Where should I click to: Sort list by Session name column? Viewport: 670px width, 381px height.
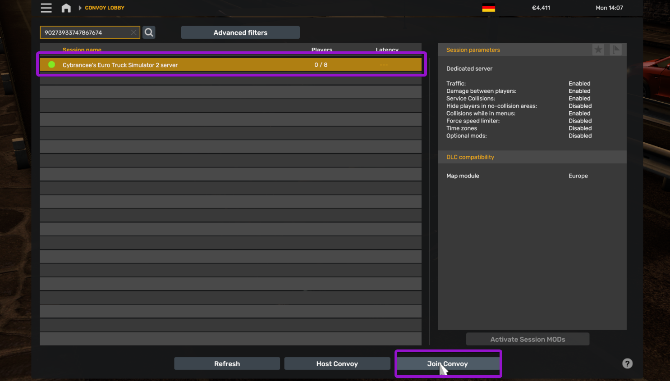coord(82,50)
